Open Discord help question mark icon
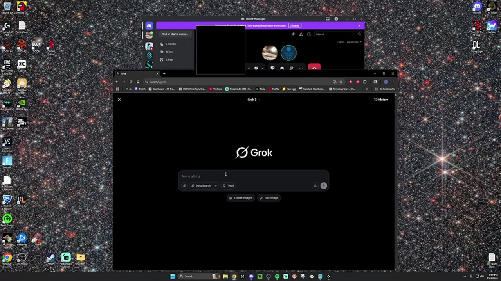The height and width of the screenshot is (281, 501). (336, 19)
